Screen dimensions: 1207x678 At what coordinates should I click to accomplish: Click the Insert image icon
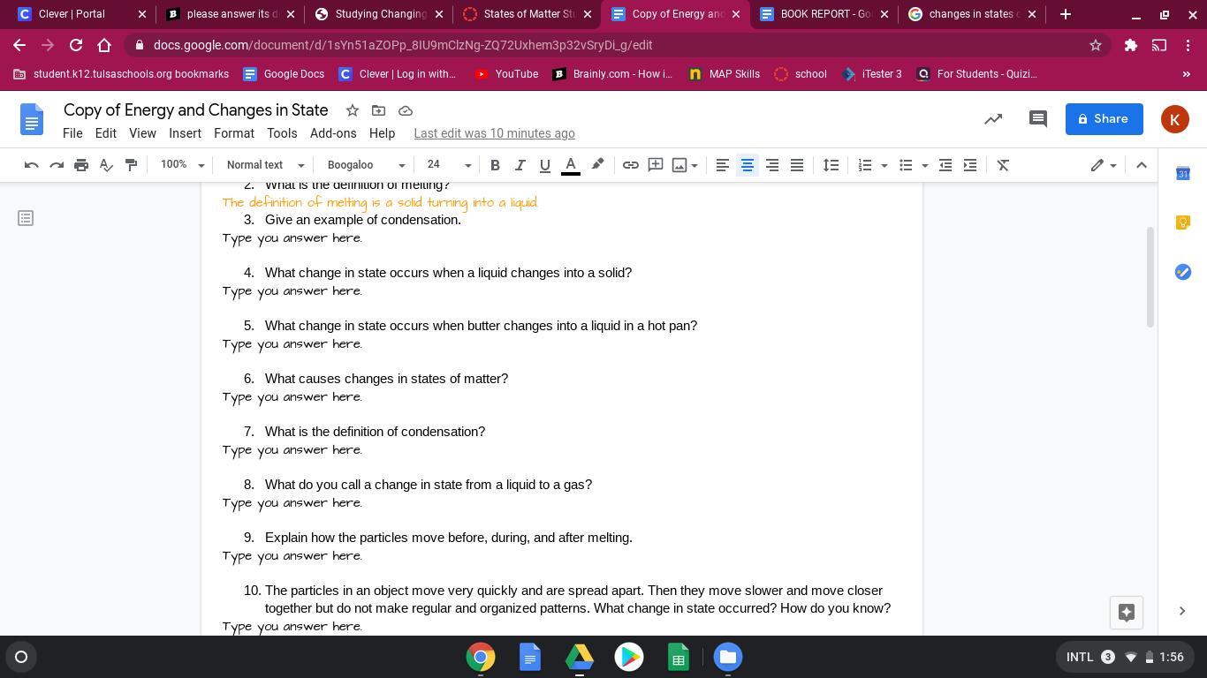click(679, 165)
